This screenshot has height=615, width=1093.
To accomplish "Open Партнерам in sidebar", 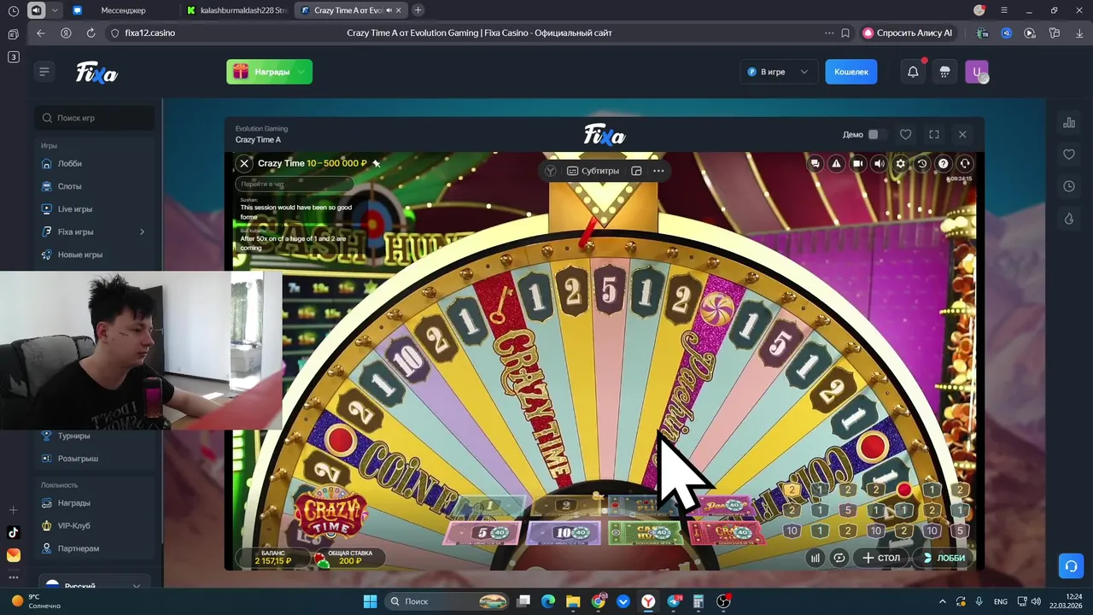I will pyautogui.click(x=79, y=548).
